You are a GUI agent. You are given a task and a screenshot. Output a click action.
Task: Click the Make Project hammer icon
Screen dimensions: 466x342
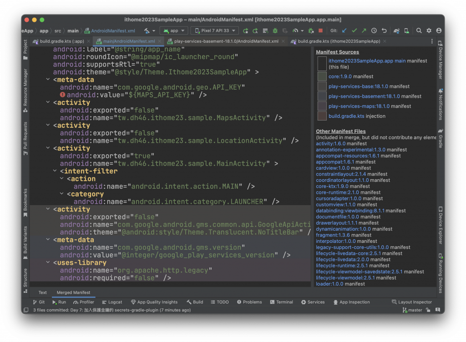point(147,30)
